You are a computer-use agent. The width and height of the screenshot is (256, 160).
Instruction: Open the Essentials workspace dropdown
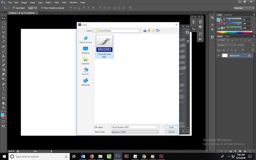click(x=244, y=8)
